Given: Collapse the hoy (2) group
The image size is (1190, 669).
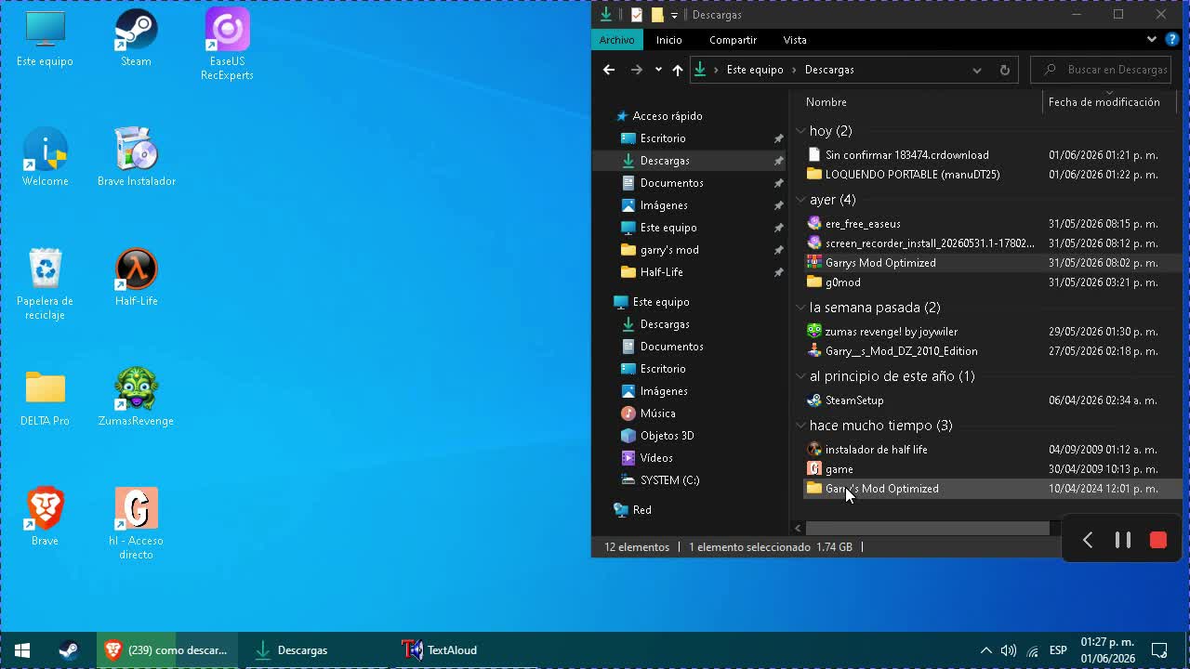Looking at the screenshot, I should (x=800, y=131).
